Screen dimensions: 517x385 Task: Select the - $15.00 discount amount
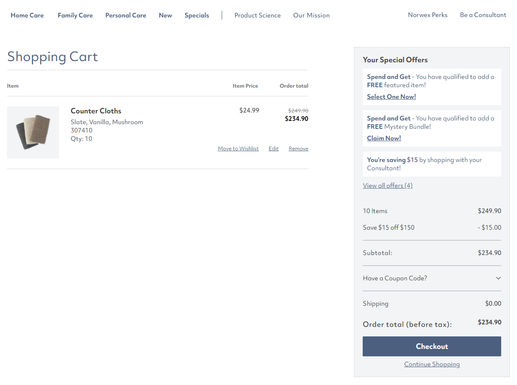pyautogui.click(x=489, y=228)
